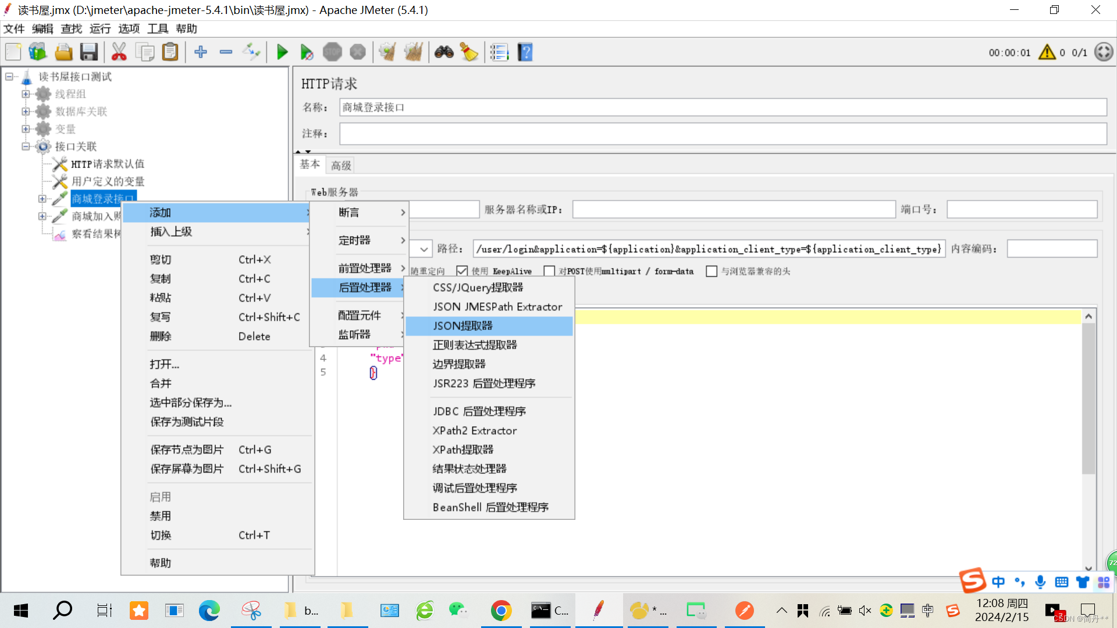
Task: Save the test plan with floppy icon
Action: pyautogui.click(x=88, y=52)
